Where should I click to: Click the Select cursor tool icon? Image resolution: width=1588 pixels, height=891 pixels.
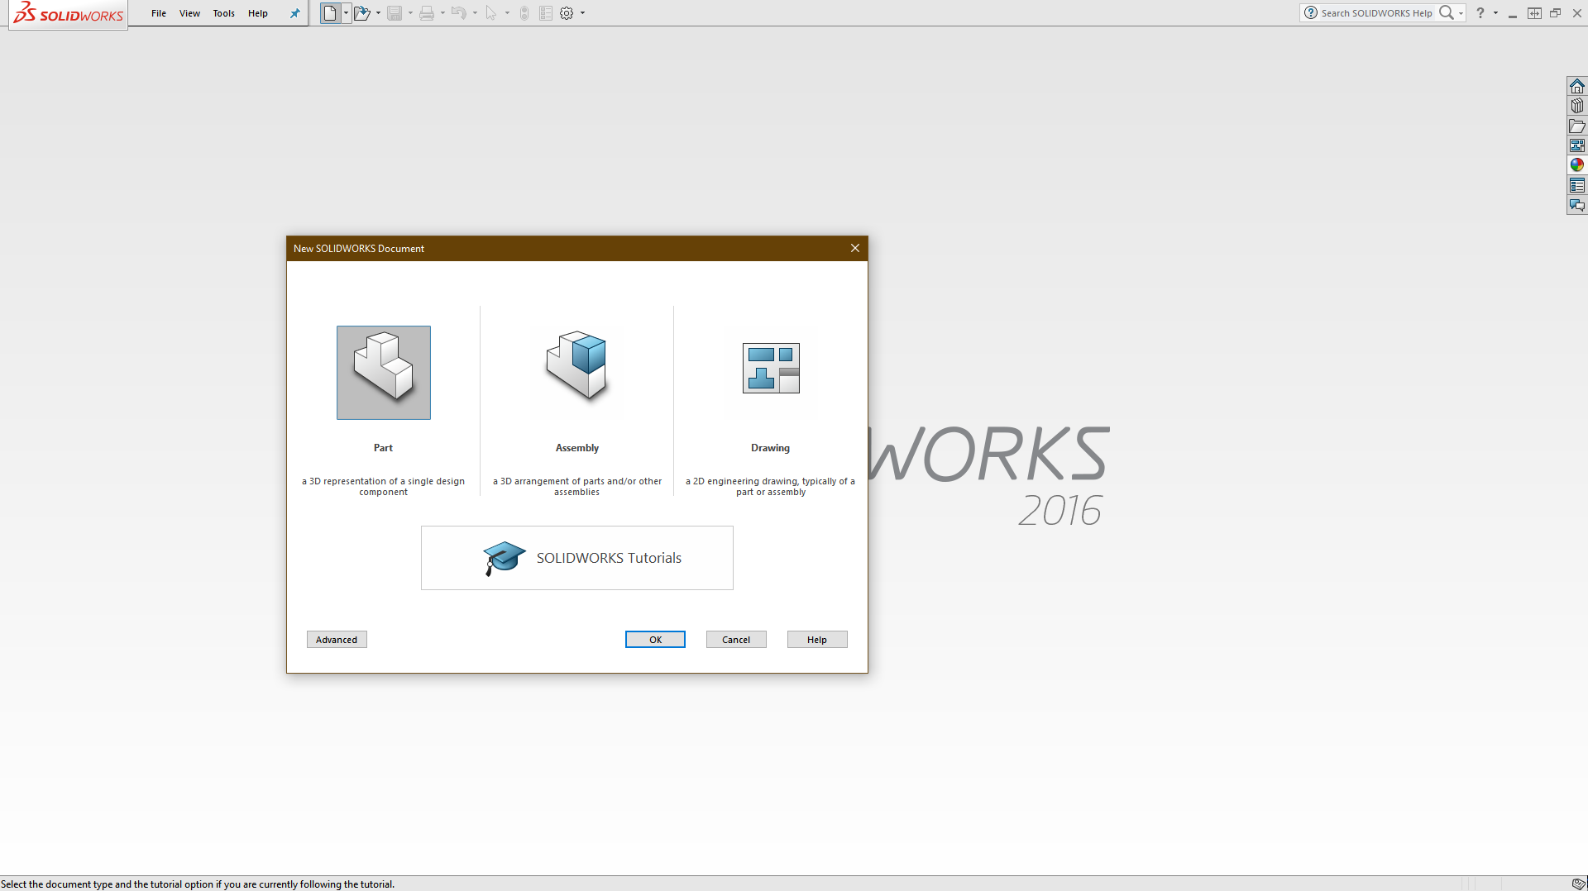point(491,13)
